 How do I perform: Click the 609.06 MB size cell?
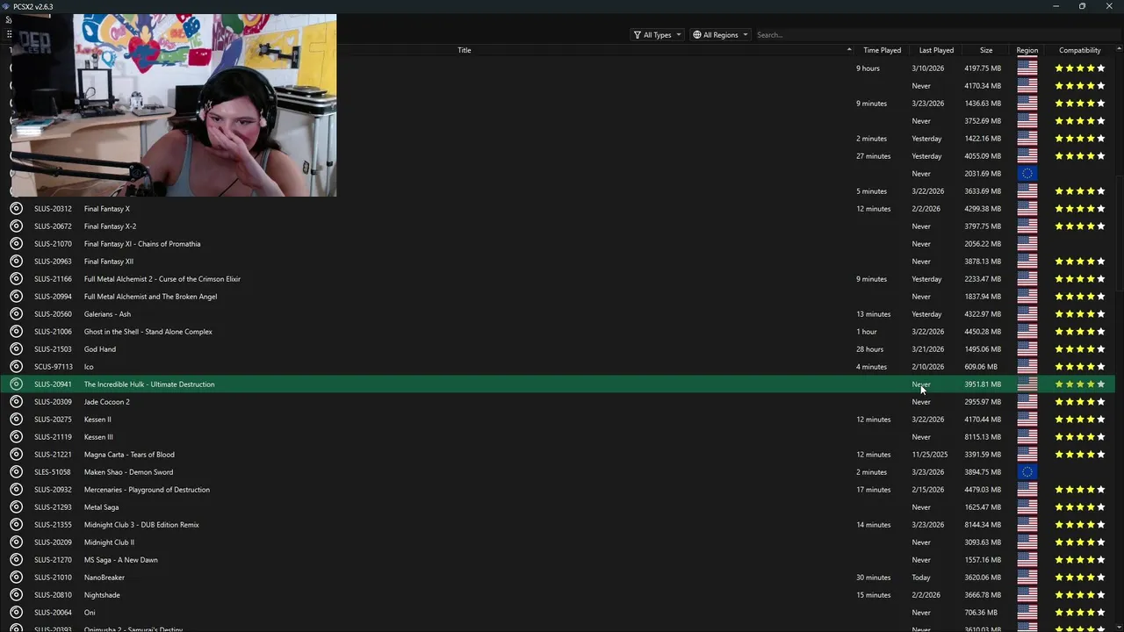point(981,367)
